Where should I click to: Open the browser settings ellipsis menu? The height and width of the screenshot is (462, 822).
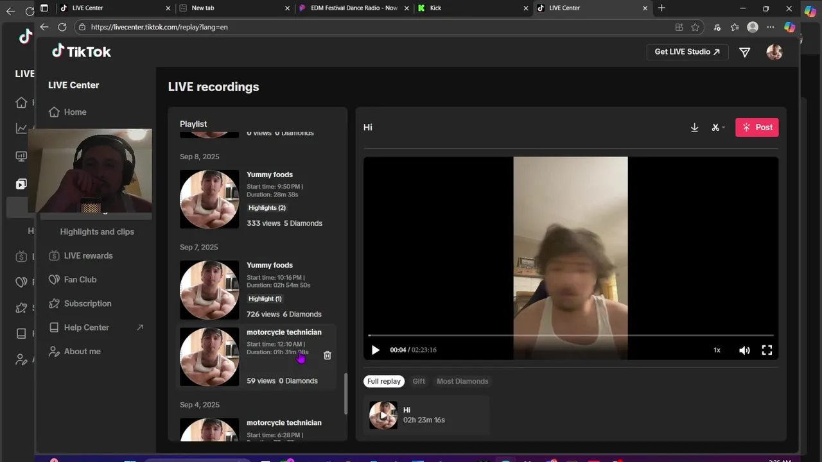point(771,27)
